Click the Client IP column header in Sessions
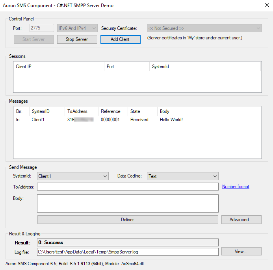The width and height of the screenshot is (273, 270). click(58, 67)
